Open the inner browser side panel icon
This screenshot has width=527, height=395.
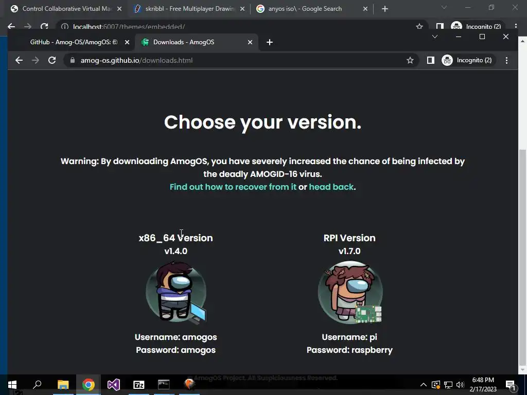click(431, 60)
